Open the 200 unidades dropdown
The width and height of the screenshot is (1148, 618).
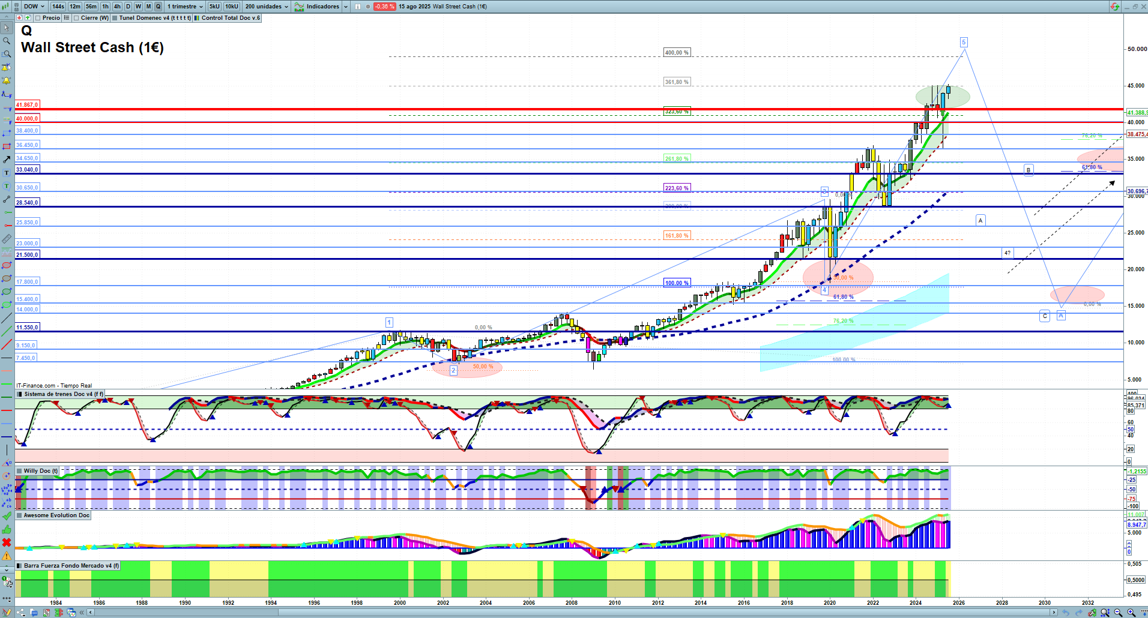point(267,7)
